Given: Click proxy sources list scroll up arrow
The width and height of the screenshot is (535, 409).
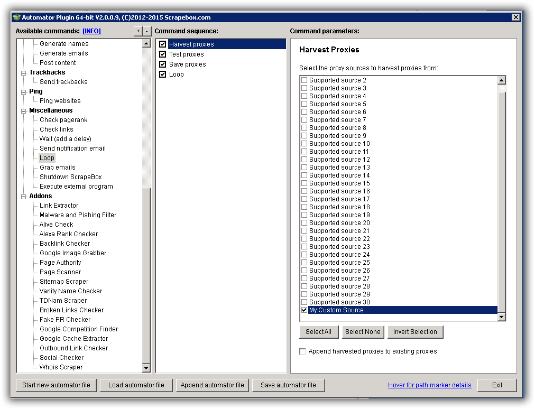Looking at the screenshot, I should 501,80.
